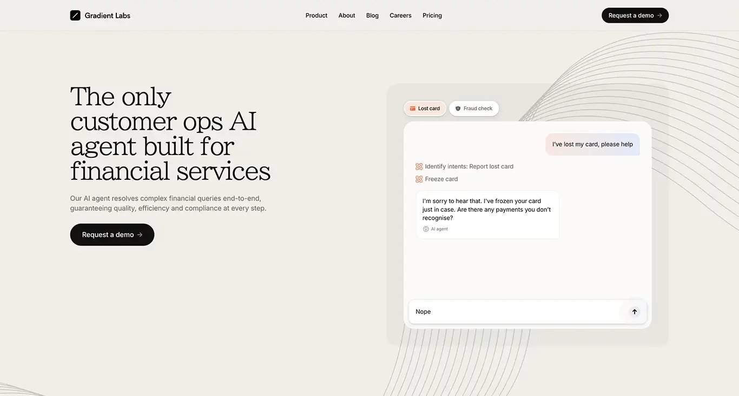
Task: Click the I've lost my card message bubble
Action: tap(592, 144)
